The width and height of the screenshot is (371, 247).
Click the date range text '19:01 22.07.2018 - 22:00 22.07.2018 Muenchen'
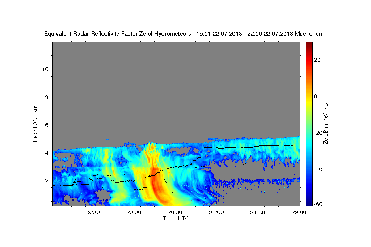[x=259, y=34]
